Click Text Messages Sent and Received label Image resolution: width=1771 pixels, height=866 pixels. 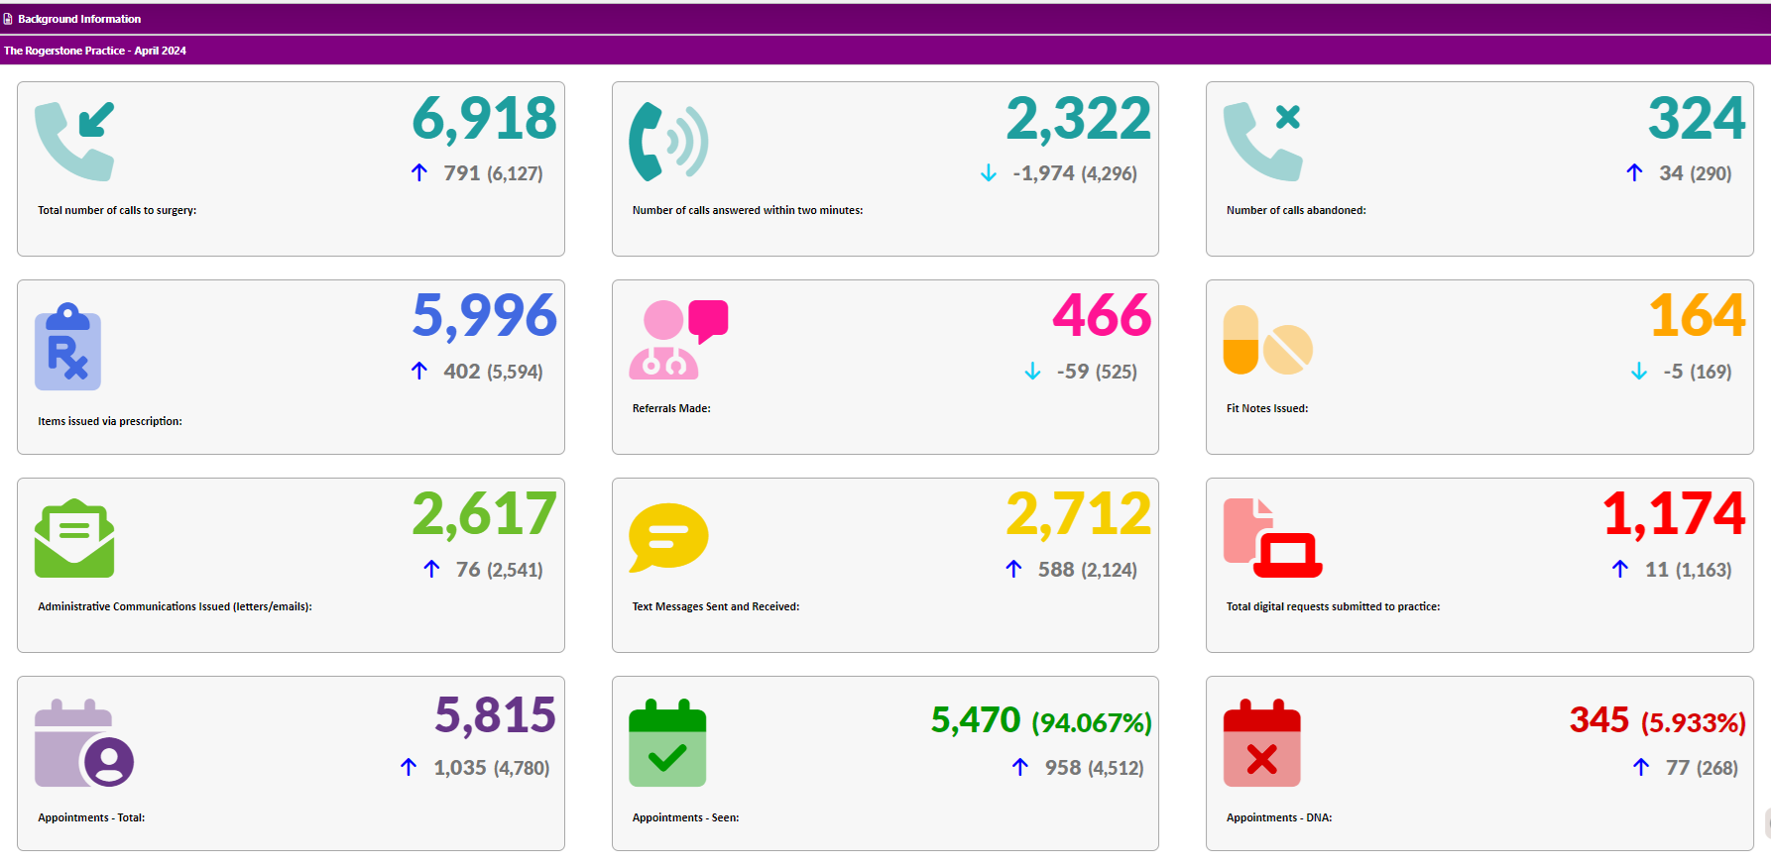(x=716, y=606)
